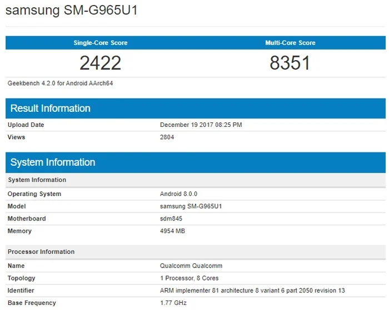Select the '1 Processor, 8 Cores' value
389x310 pixels.
point(189,278)
